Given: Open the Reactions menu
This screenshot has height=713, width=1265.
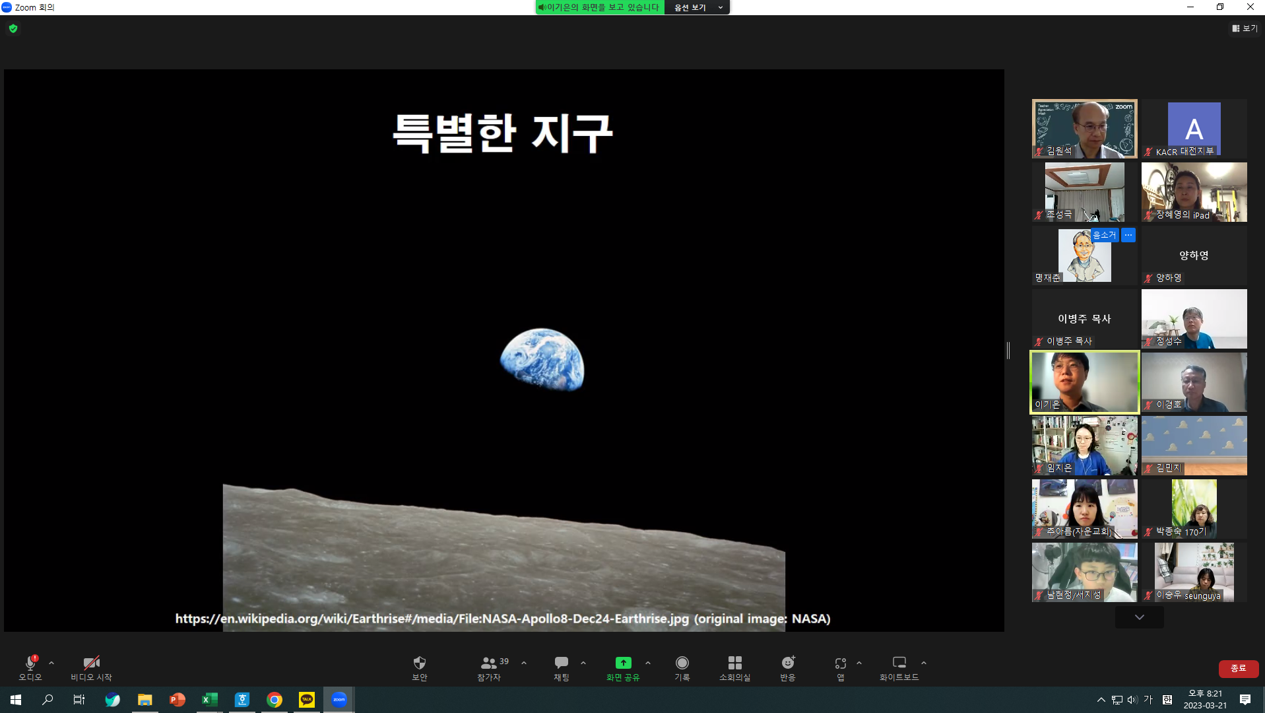Looking at the screenshot, I should [x=788, y=663].
